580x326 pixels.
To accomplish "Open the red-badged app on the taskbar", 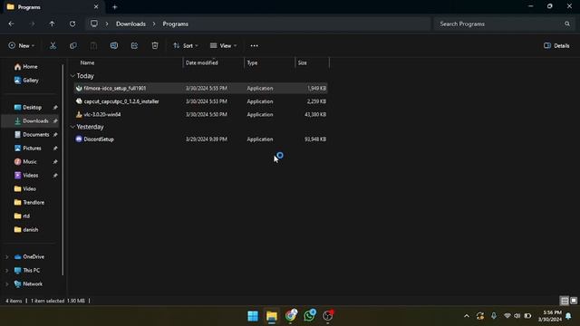I will pos(328,315).
